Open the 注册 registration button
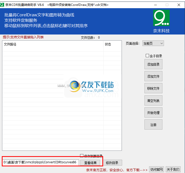185x173 pixels. click(153, 125)
